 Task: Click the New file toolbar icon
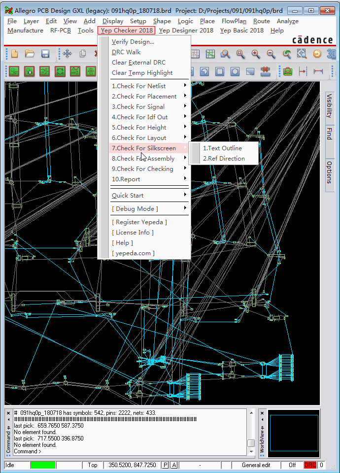click(14, 54)
